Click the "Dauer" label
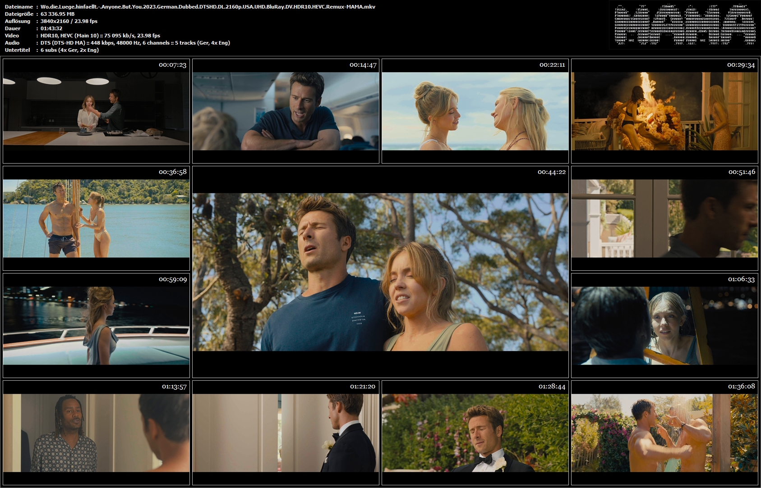Image resolution: width=761 pixels, height=488 pixels. point(12,28)
